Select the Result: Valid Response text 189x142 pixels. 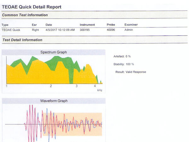pos(131,72)
